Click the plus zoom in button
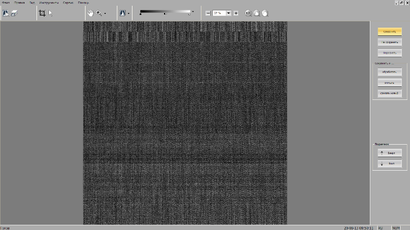Image resolution: width=410 pixels, height=230 pixels. pos(236,13)
